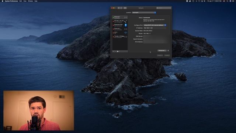
Task: Open the System Preferences menu
Action: click(11, 1)
